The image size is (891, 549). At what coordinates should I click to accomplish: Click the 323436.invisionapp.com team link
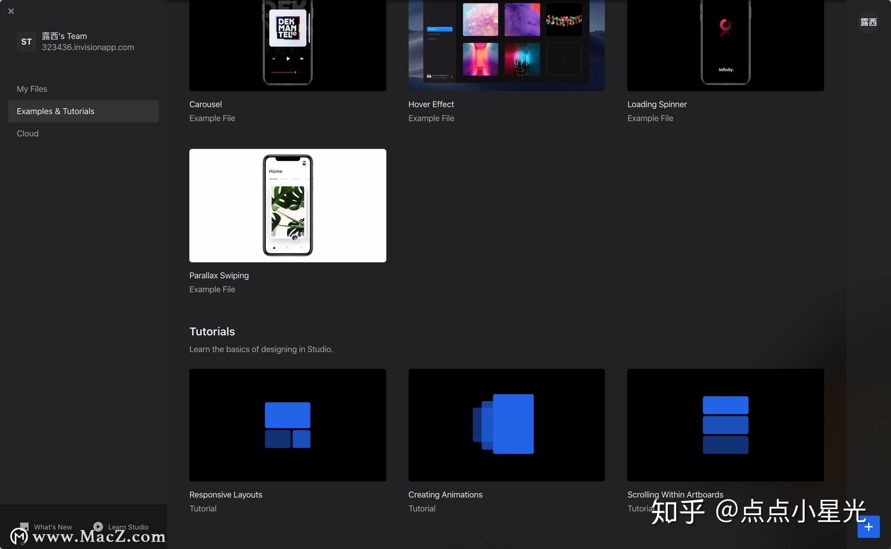click(x=88, y=47)
